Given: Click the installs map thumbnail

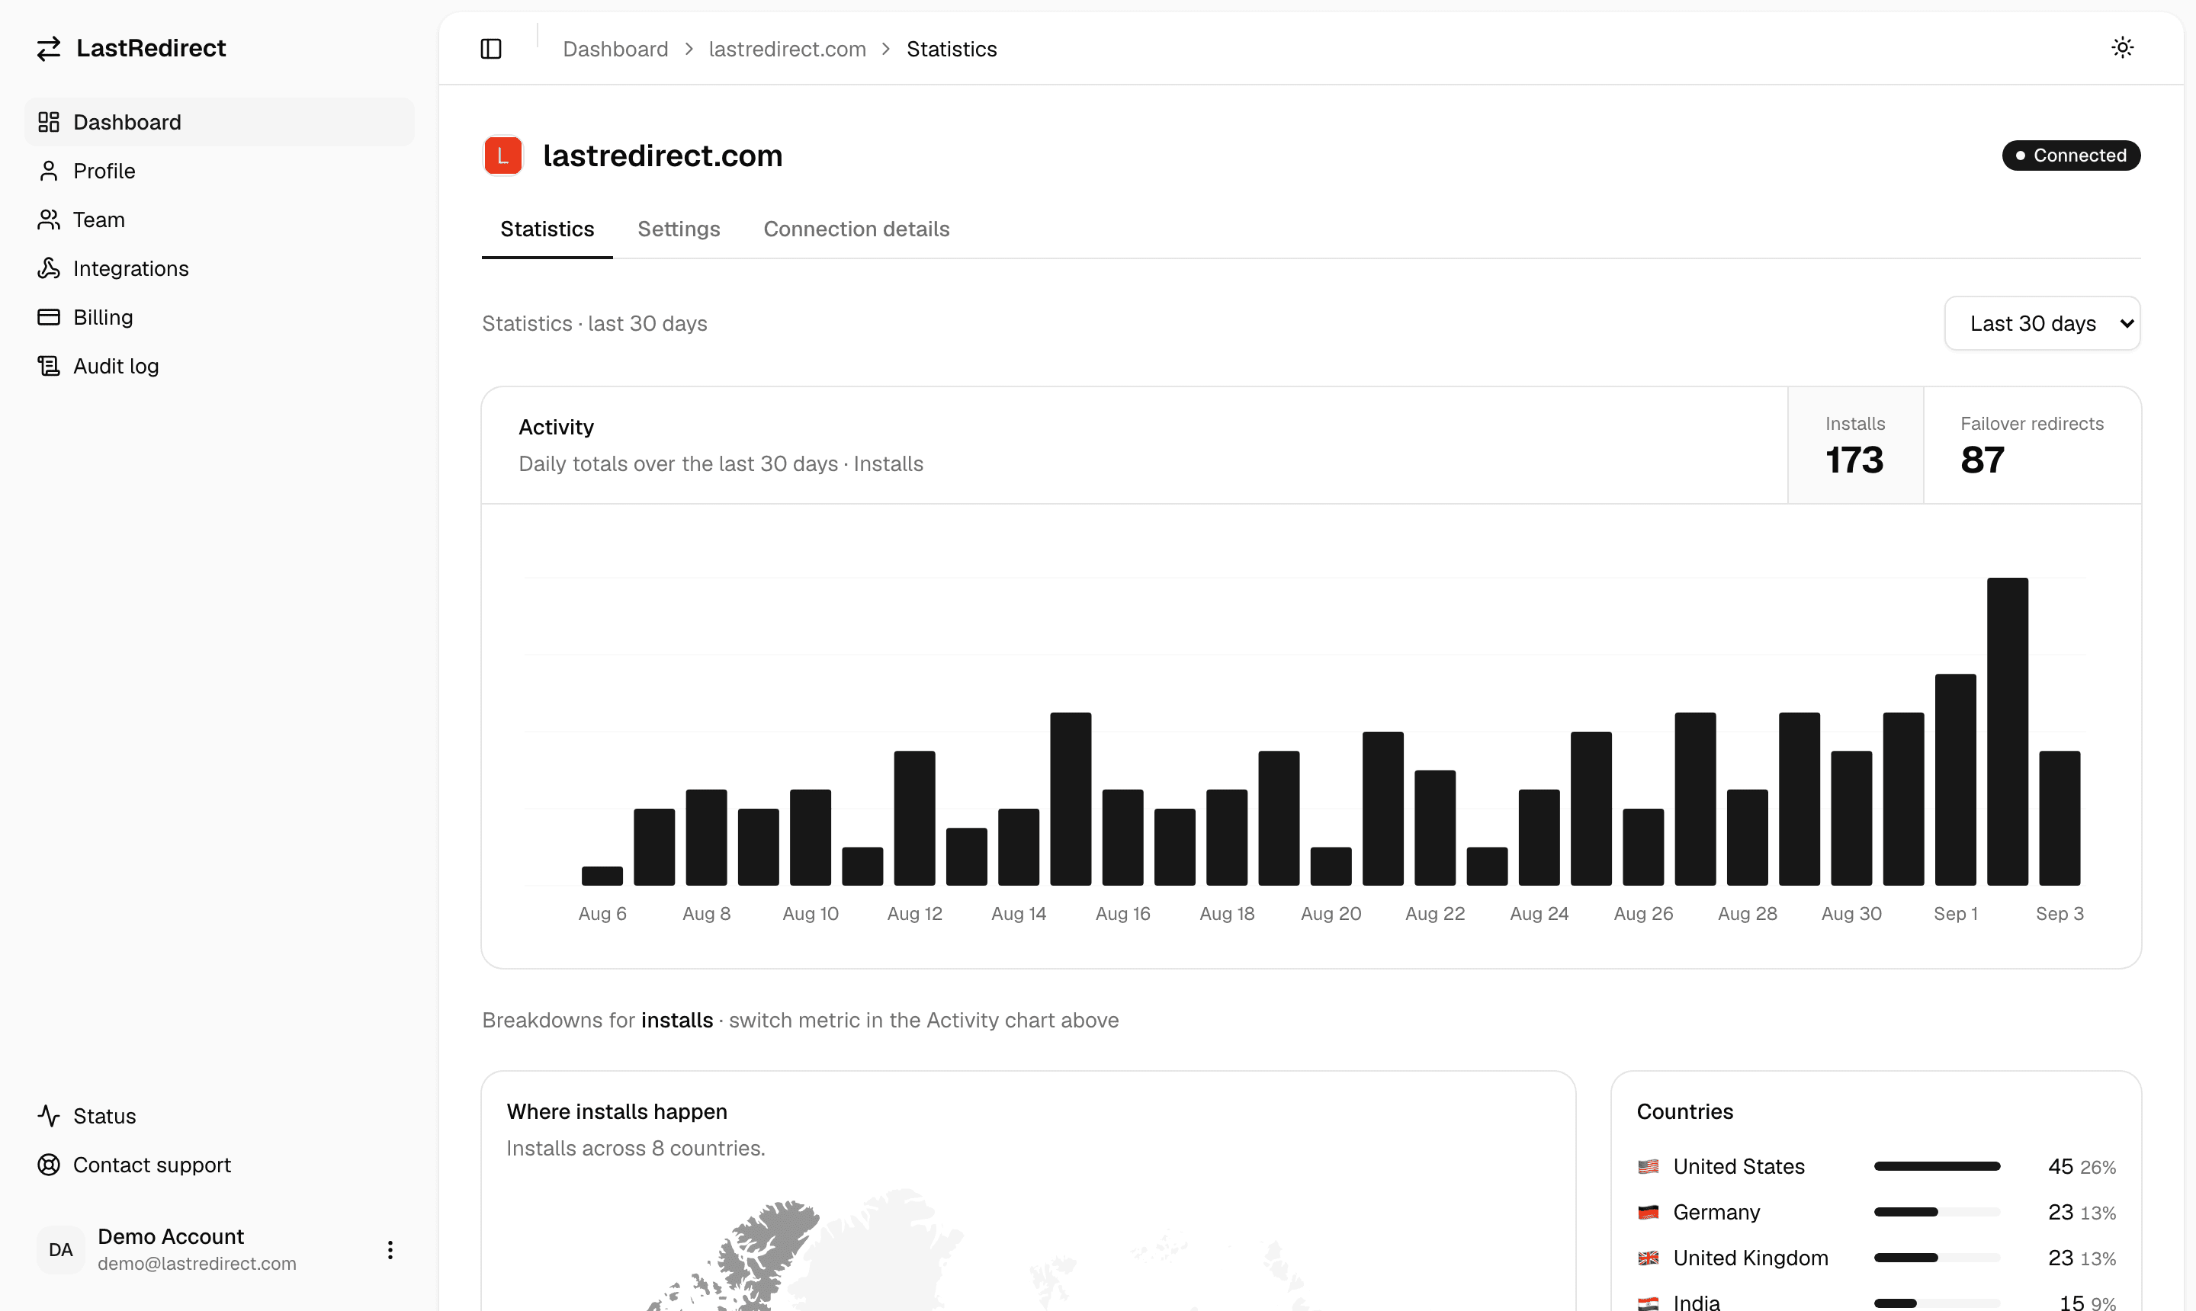Looking at the screenshot, I should [1028, 1249].
